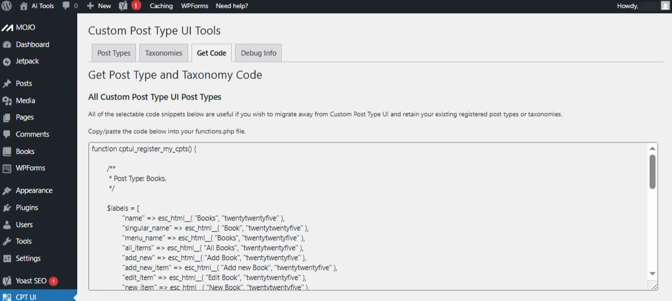The image size is (672, 301).
Task: Open the + New content menu
Action: [x=98, y=6]
